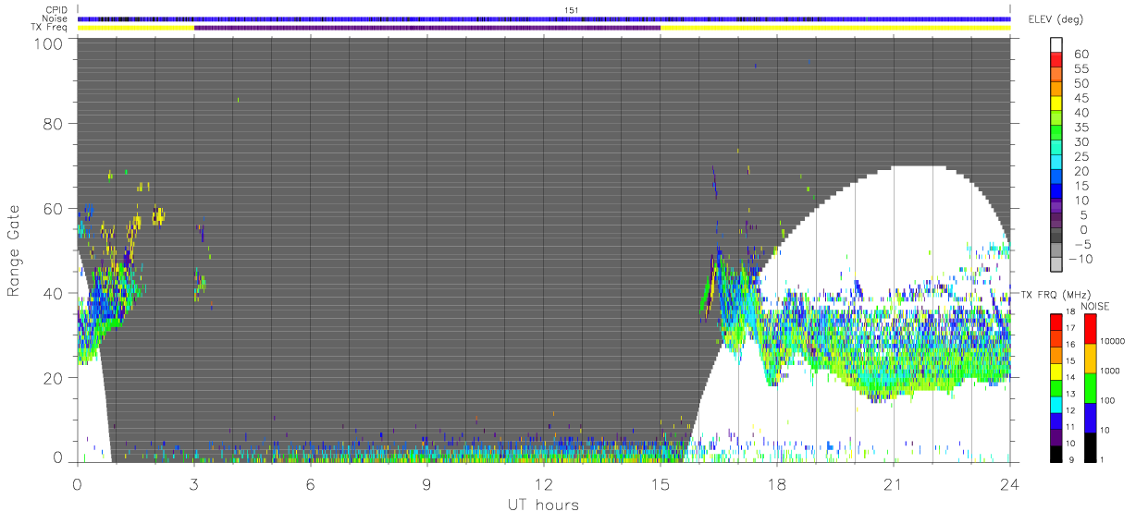Click the '9' tick on UT hours axis
The image size is (1136, 524).
point(426,483)
